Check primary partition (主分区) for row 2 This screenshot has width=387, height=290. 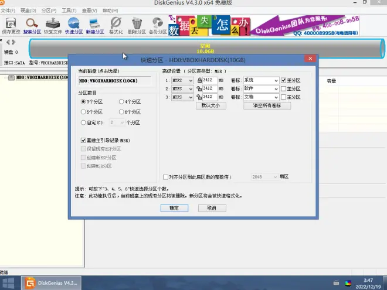[x=284, y=88]
